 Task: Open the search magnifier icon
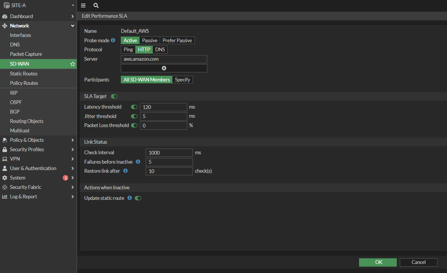[x=96, y=6]
